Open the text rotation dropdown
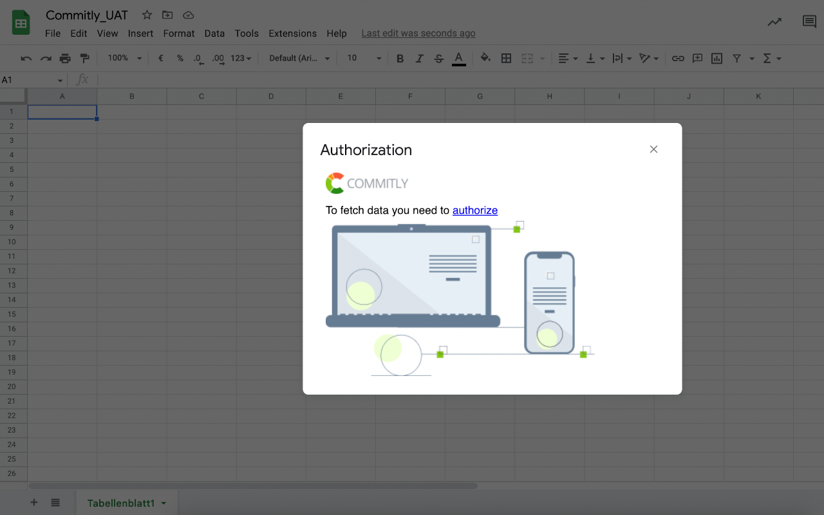The image size is (824, 515). [649, 59]
